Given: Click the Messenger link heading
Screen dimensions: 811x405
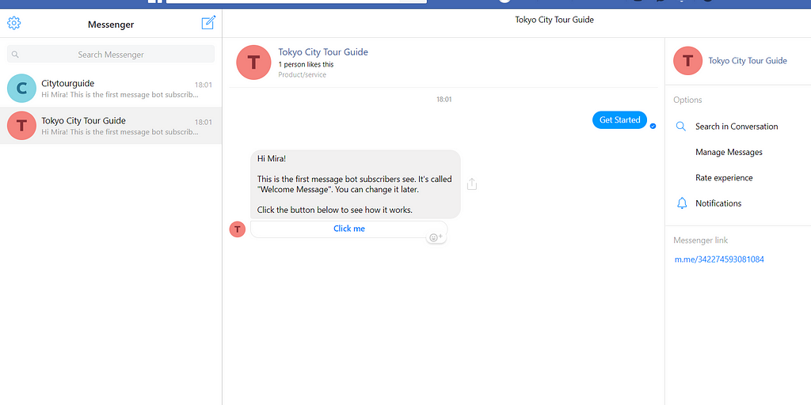Looking at the screenshot, I should (x=700, y=240).
